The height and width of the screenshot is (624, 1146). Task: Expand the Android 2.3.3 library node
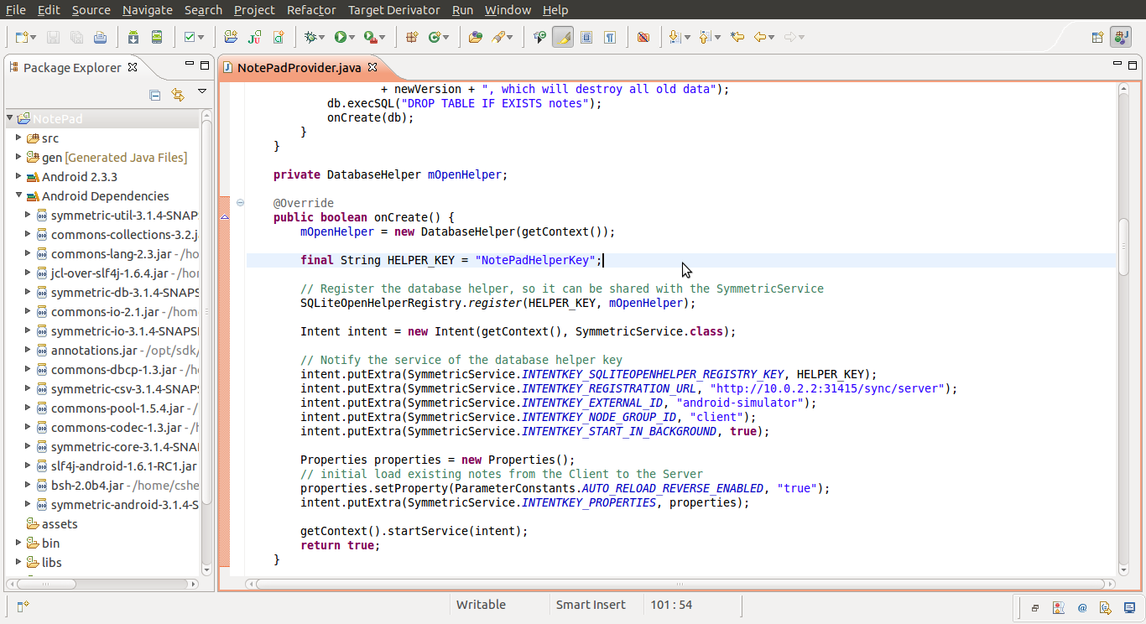tap(18, 176)
